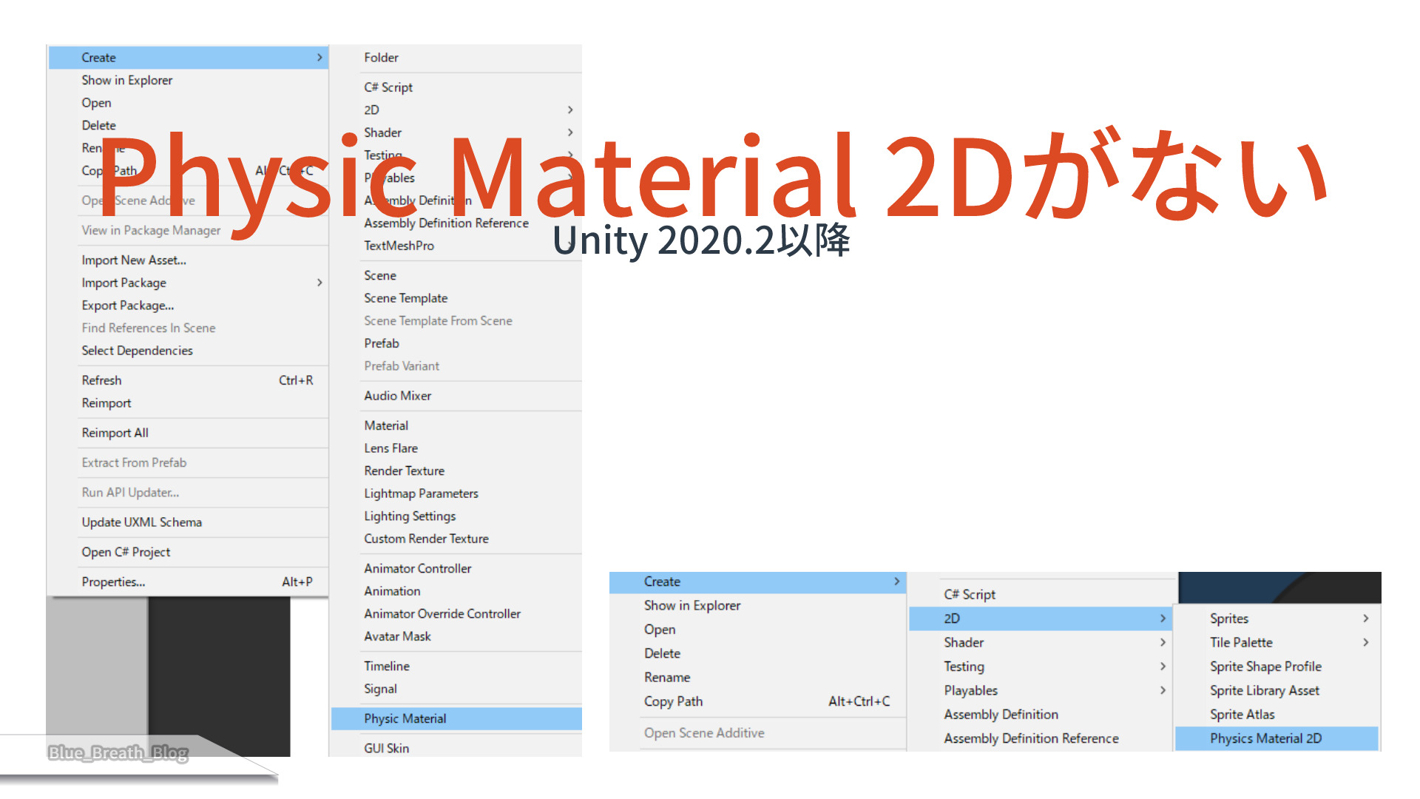The height and width of the screenshot is (799, 1420).
Task: Choose Select Dependencies
Action: [138, 351]
